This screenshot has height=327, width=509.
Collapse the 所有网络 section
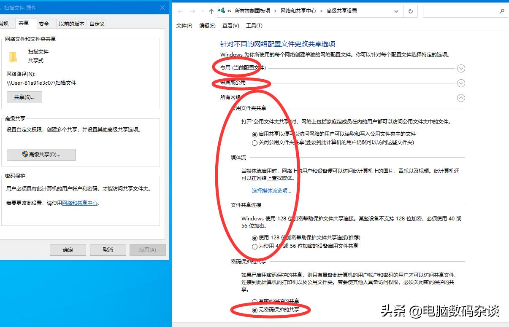tap(461, 98)
